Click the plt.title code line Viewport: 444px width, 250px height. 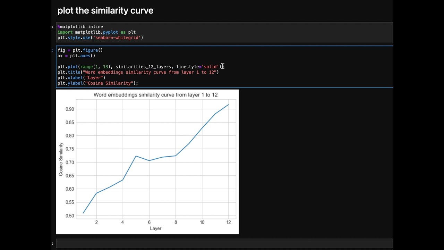(x=138, y=72)
